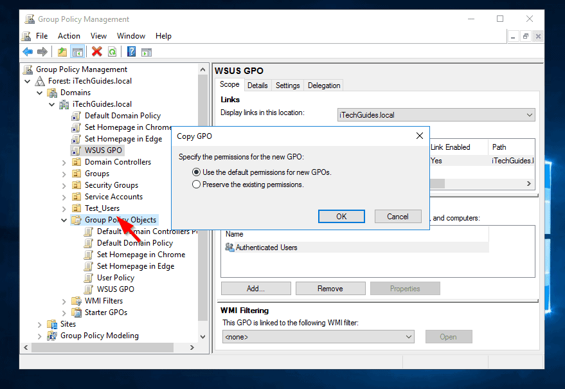The height and width of the screenshot is (389, 565).
Task: Close the Copy GPO dialog with X
Action: click(420, 136)
